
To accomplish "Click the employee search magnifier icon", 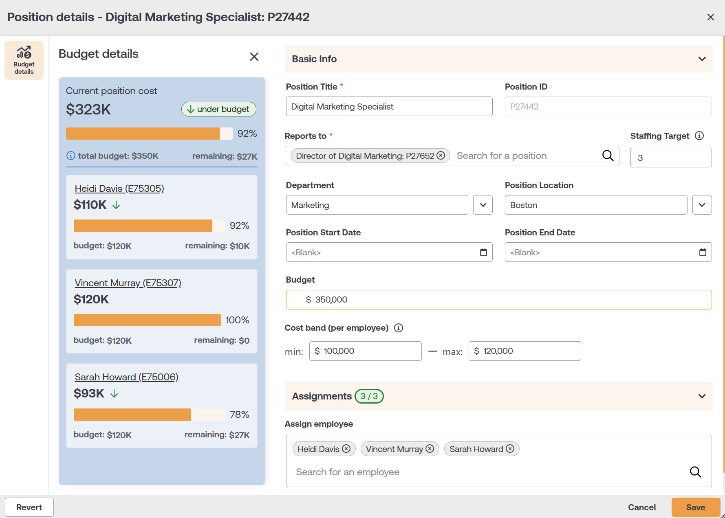I will click(695, 472).
